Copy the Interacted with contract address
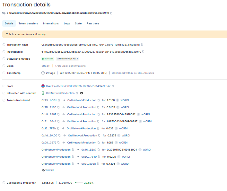This screenshot has height=191, width=227. (77, 93)
